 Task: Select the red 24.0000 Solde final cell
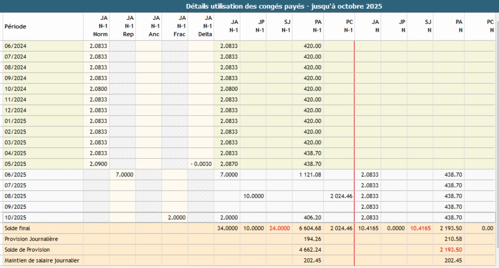coord(279,228)
